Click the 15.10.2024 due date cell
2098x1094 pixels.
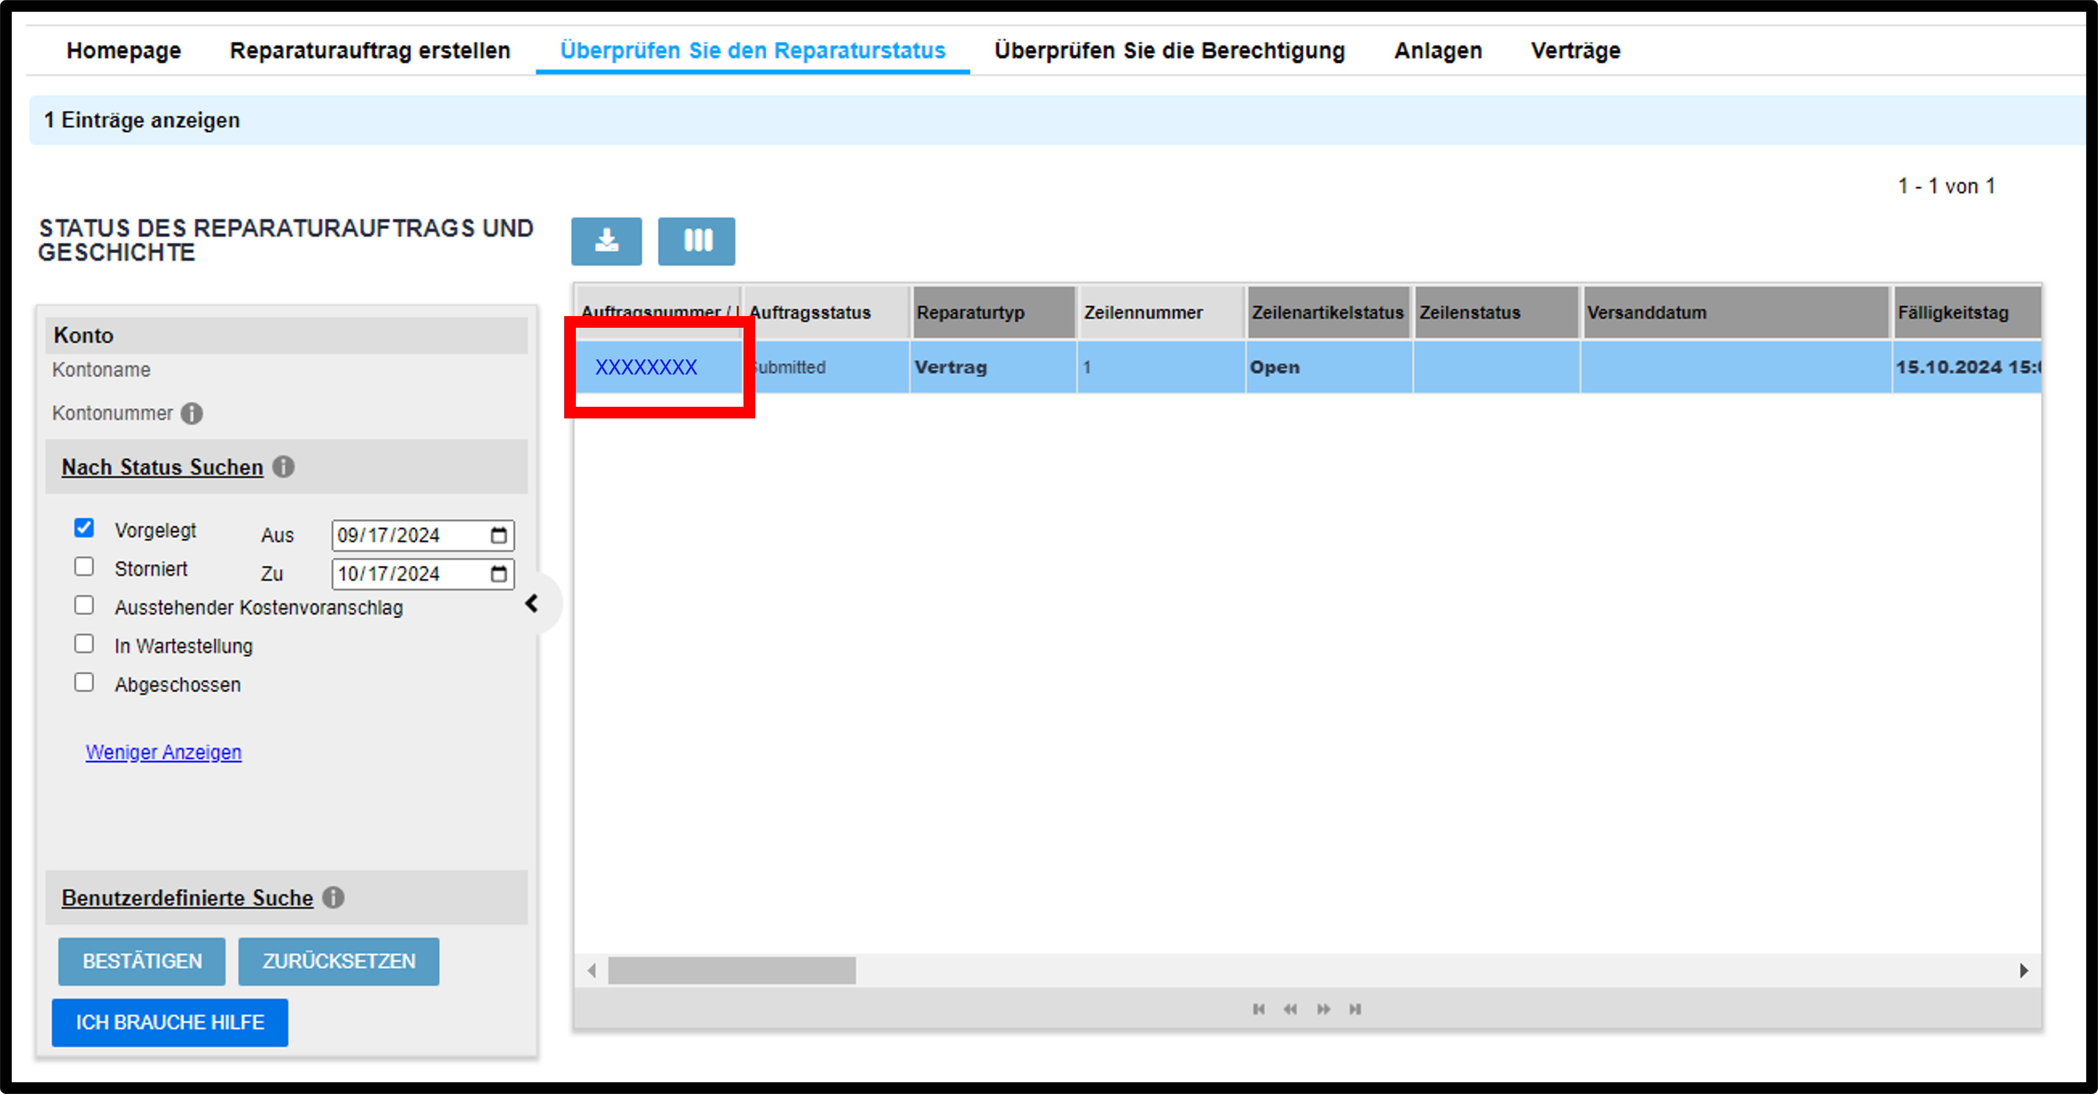[x=1967, y=367]
